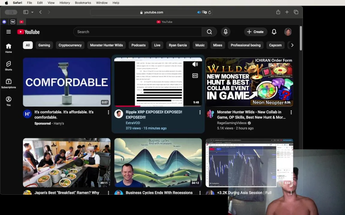The image size is (345, 215).
Task: Switch to pinned TradingView tab
Action: (x=13, y=22)
